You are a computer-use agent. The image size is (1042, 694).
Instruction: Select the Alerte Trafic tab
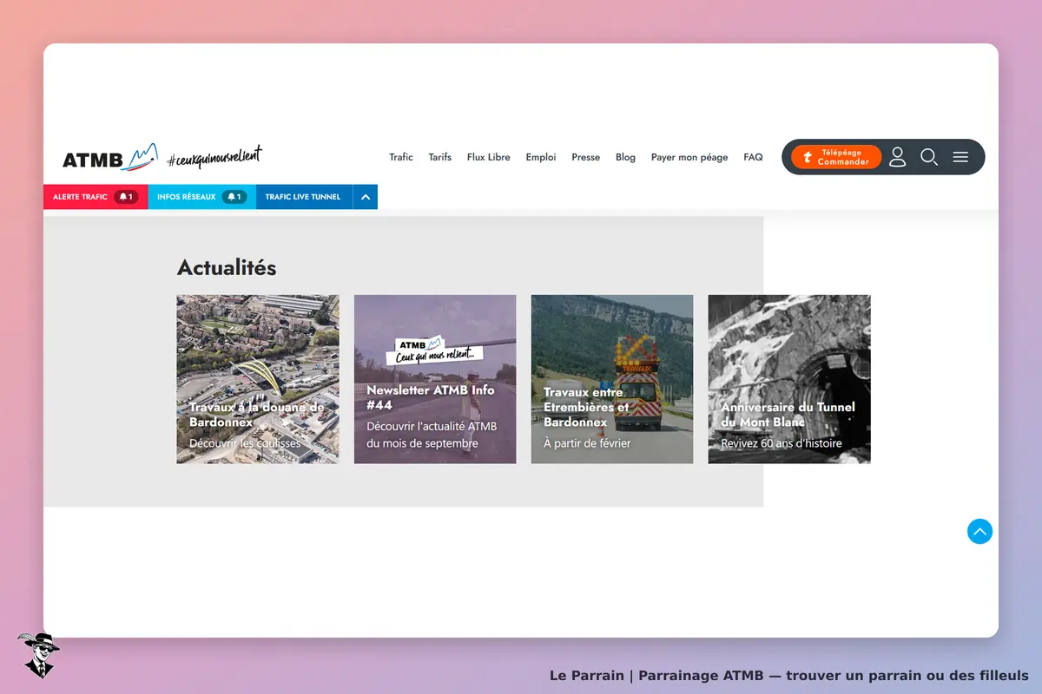click(96, 197)
